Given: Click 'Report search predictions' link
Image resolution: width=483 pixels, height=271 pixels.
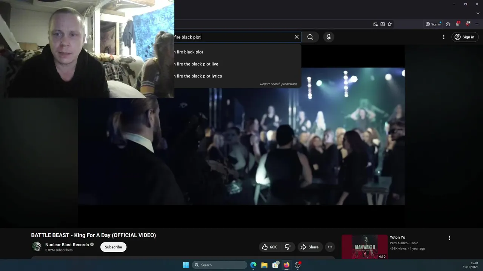Looking at the screenshot, I should tap(278, 84).
